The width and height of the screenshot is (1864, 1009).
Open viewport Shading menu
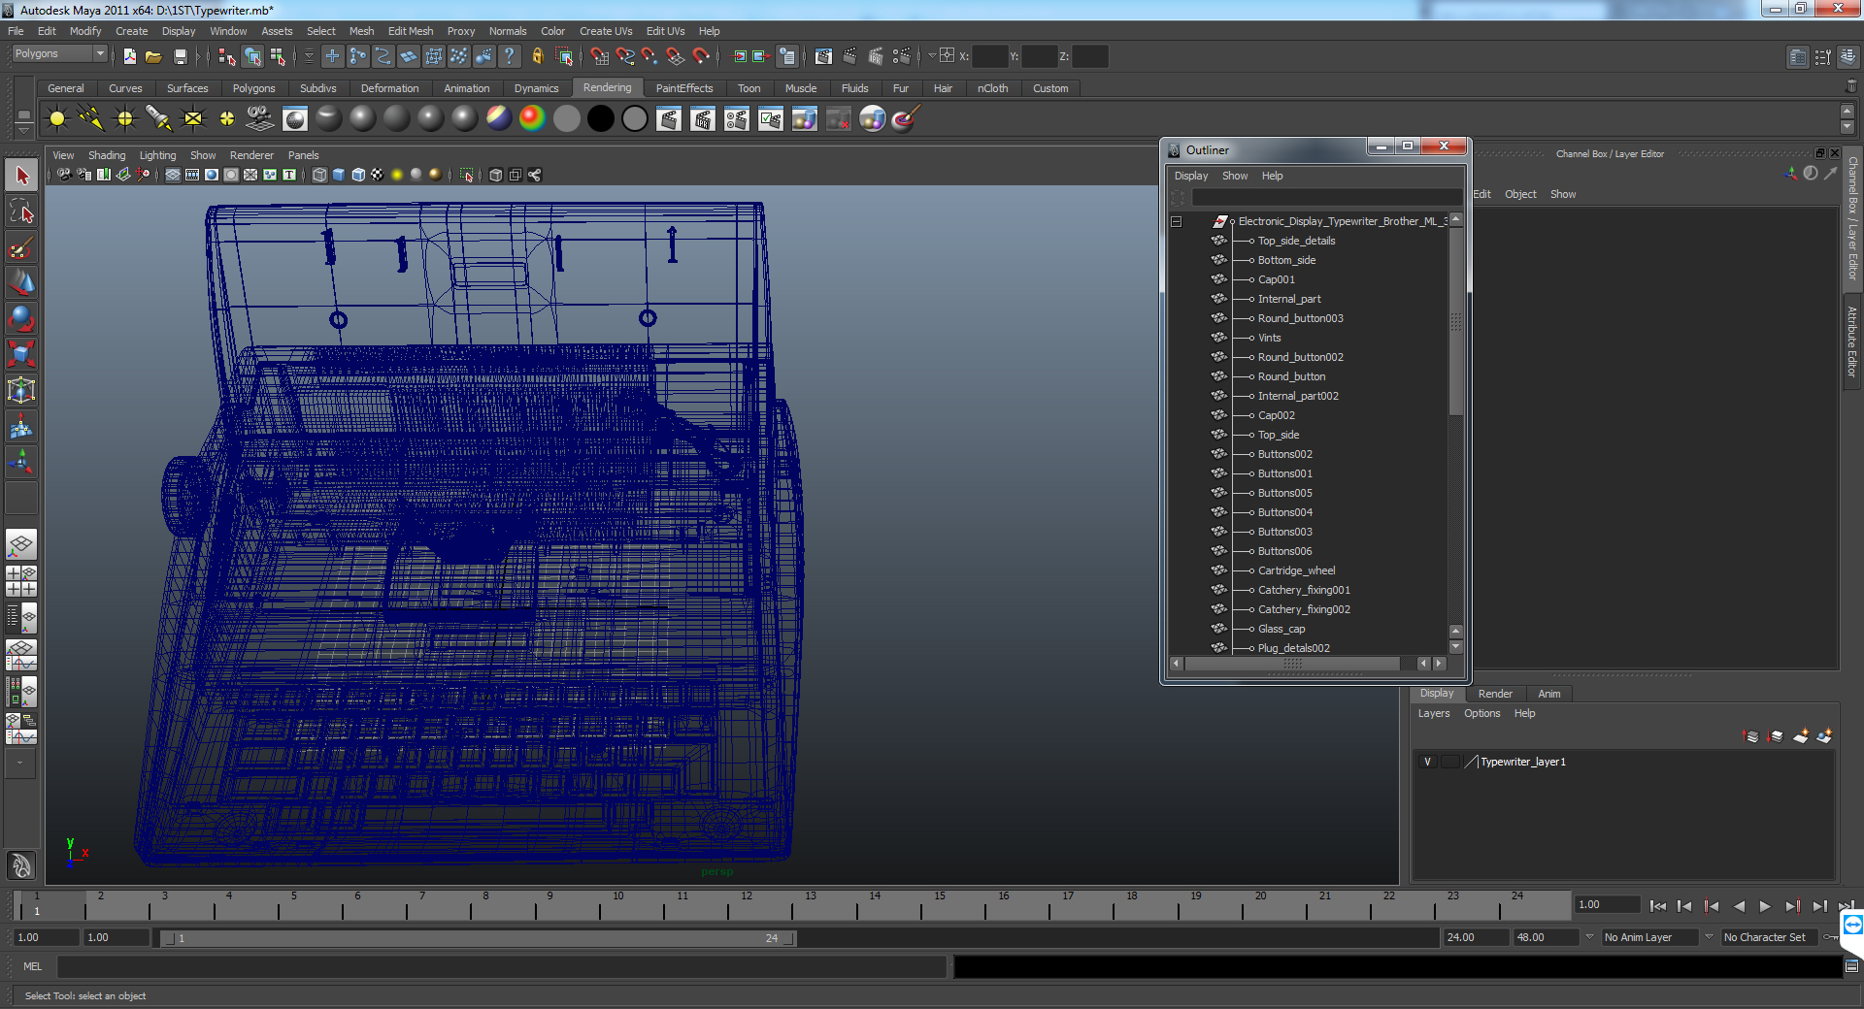[x=107, y=155]
